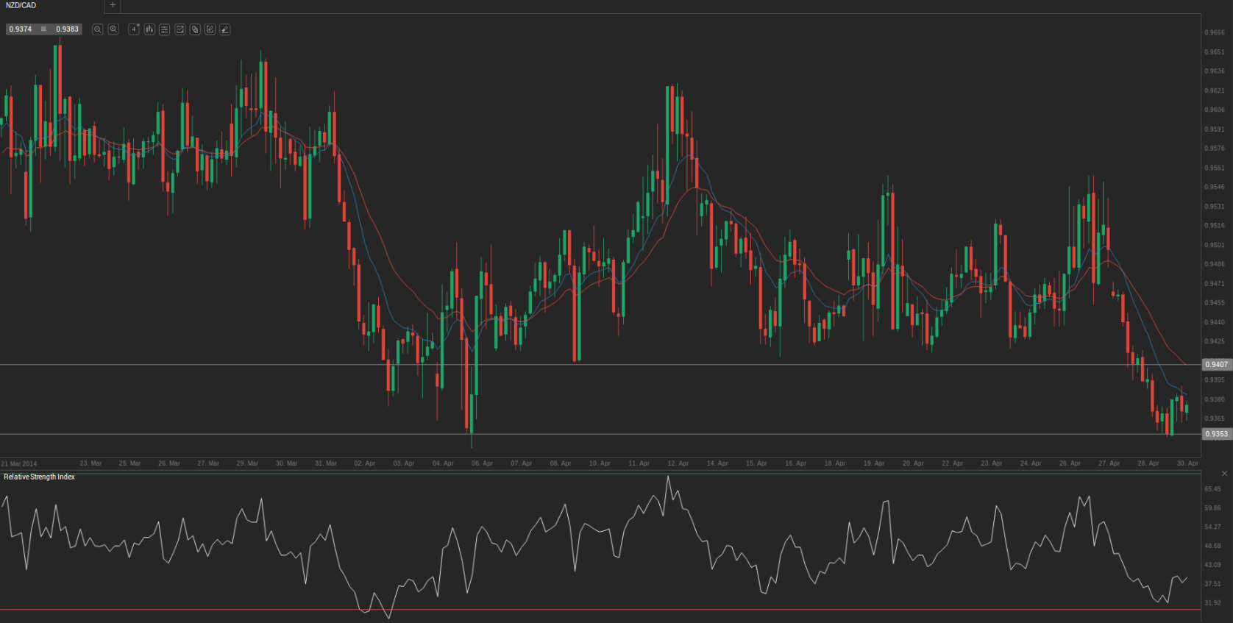The width and height of the screenshot is (1233, 623).
Task: Switch to the NZD/CAD chart tab
Action: point(21,5)
